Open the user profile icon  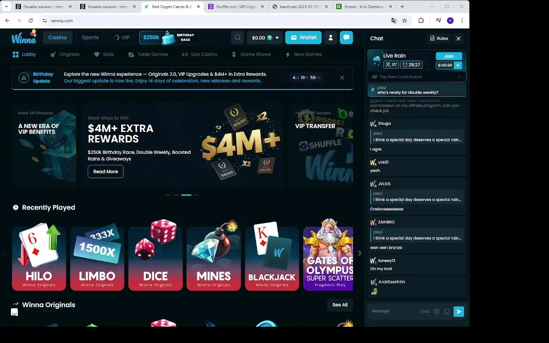(331, 38)
